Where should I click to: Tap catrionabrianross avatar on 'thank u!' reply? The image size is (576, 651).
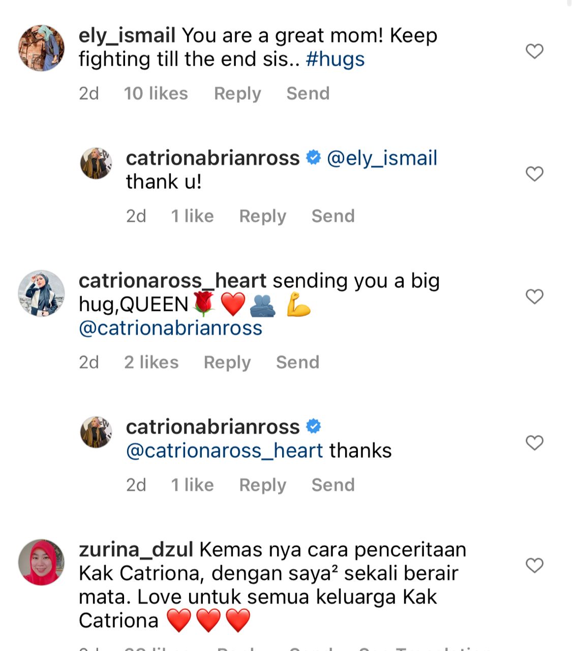click(96, 163)
